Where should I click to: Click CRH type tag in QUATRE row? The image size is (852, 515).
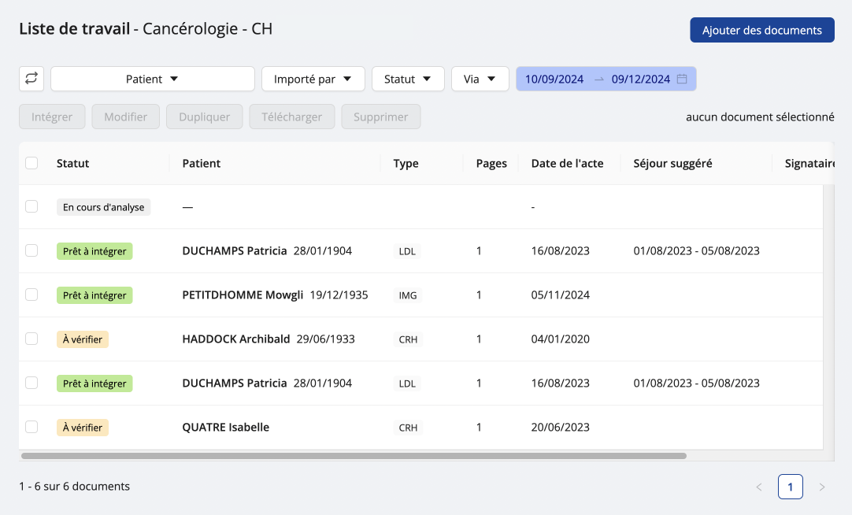408,428
